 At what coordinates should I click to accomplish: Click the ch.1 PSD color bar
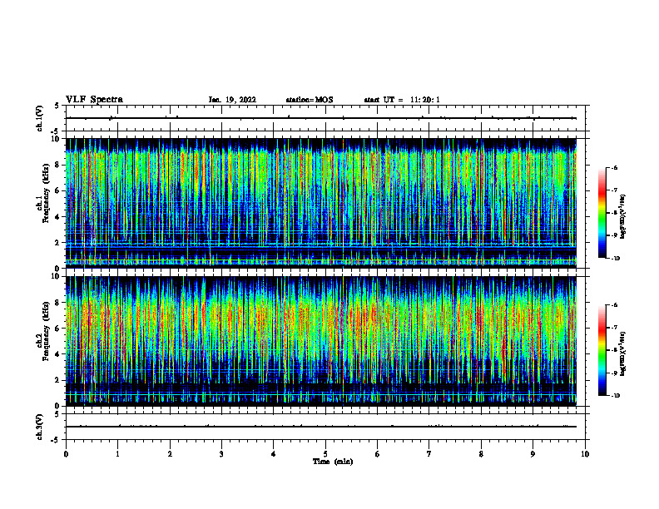[x=602, y=213]
